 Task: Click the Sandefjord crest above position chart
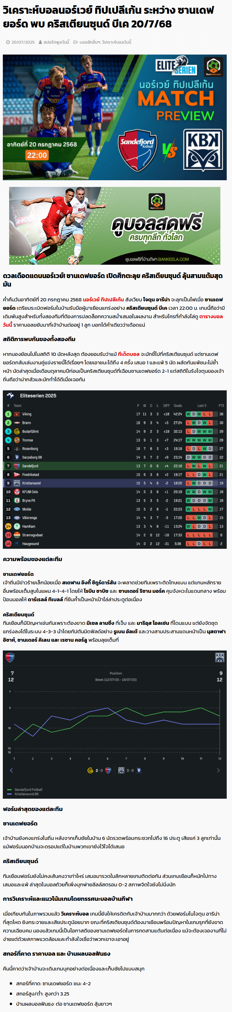click(10, 657)
